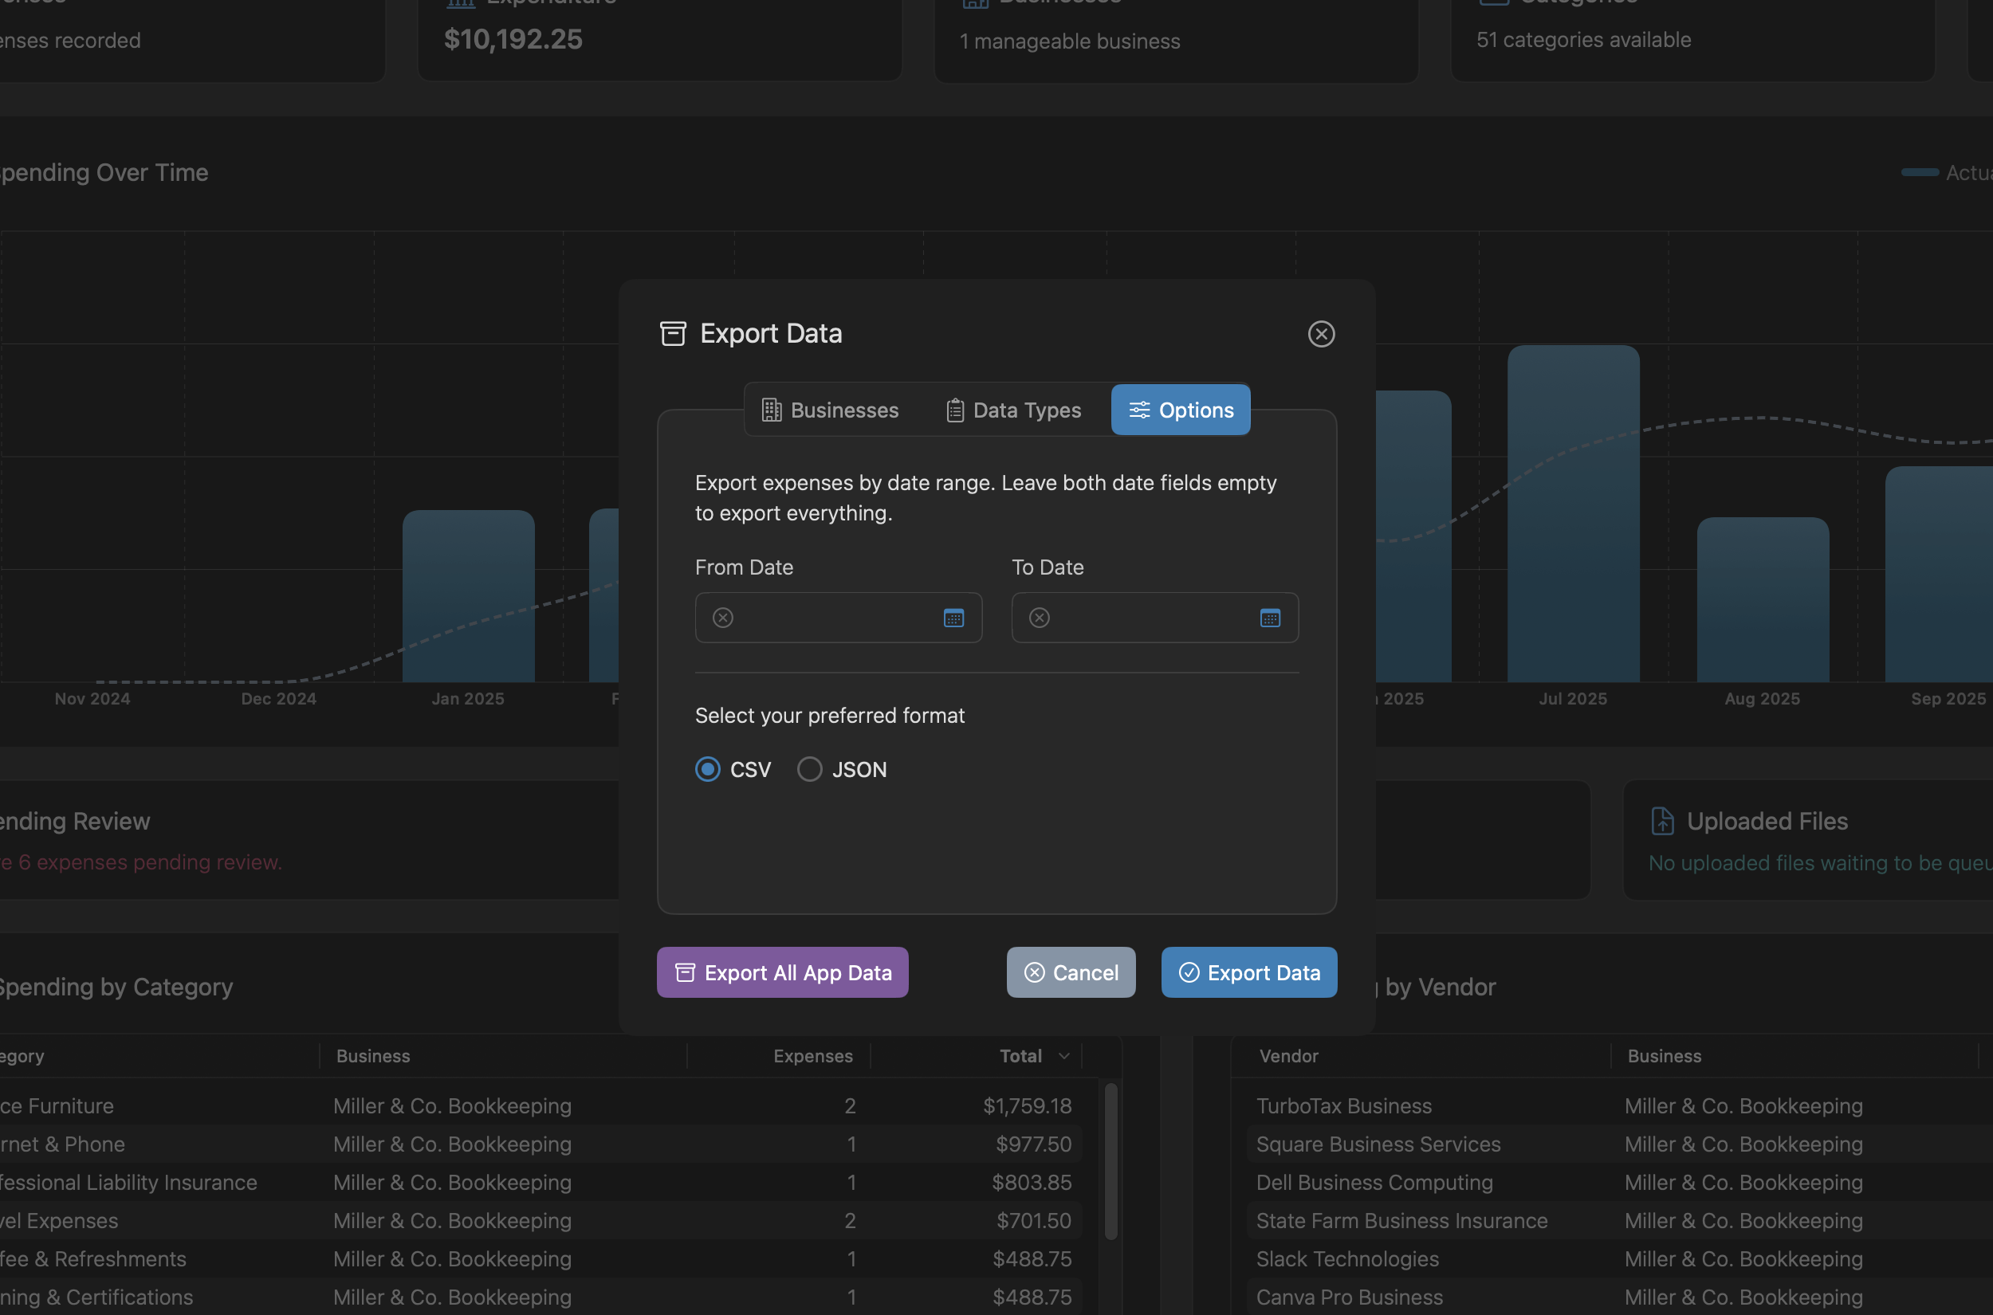The image size is (1993, 1315).
Task: Click the Cancel button
Action: pyautogui.click(x=1071, y=972)
